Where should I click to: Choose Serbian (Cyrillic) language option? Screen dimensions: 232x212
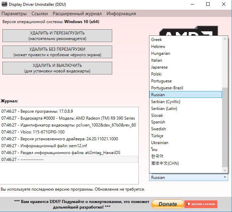[186, 101]
